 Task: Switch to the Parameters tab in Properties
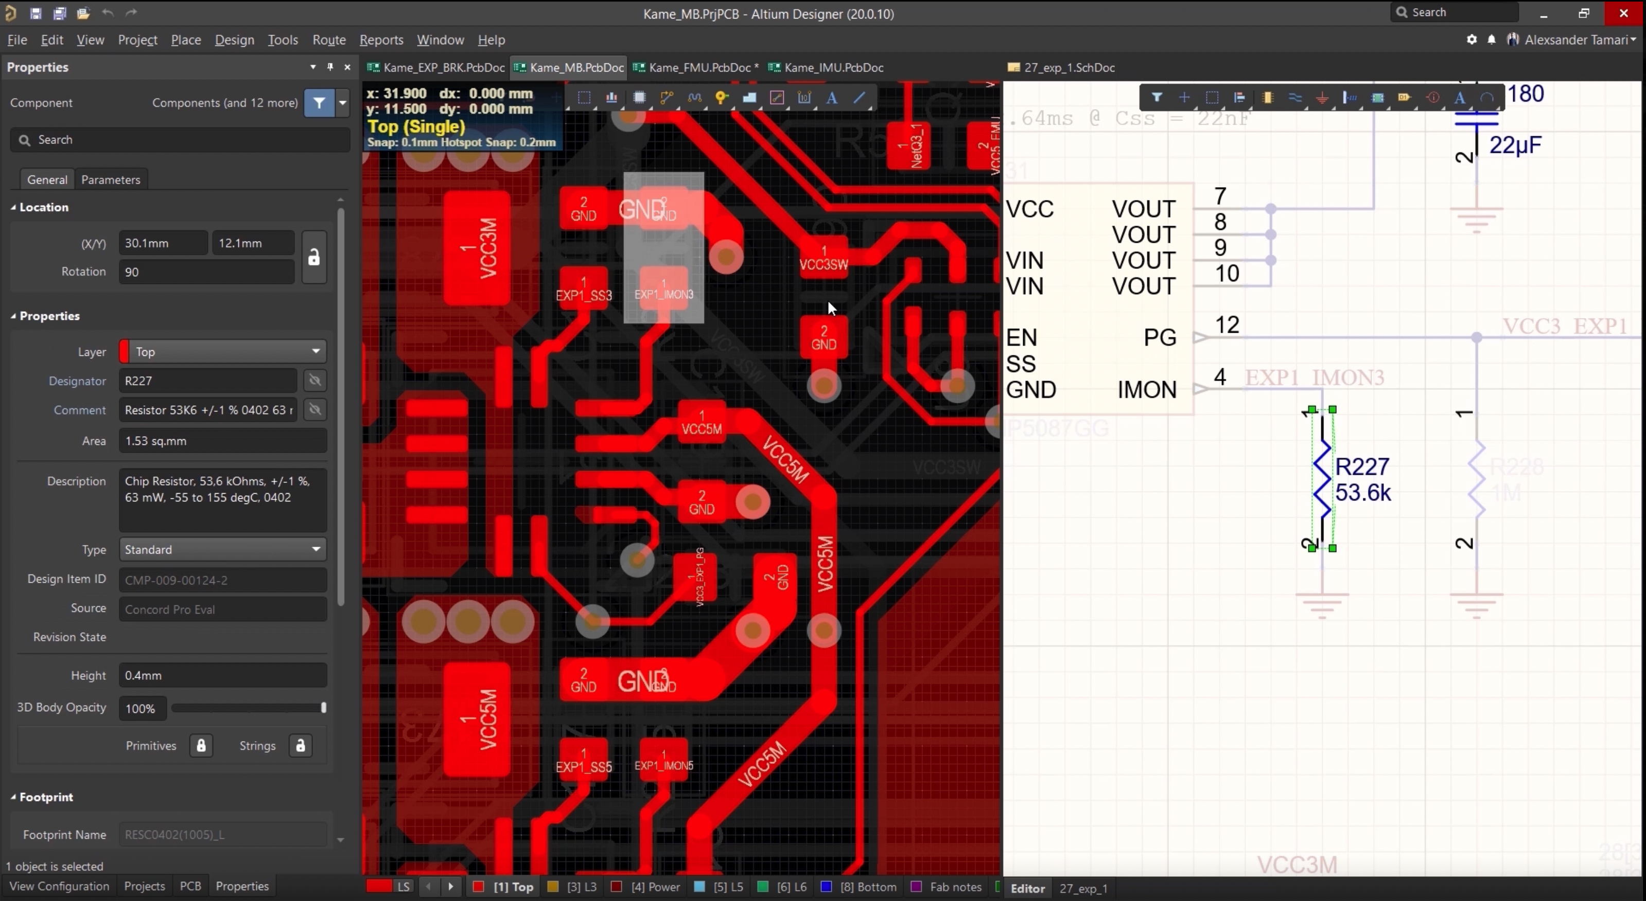click(111, 179)
